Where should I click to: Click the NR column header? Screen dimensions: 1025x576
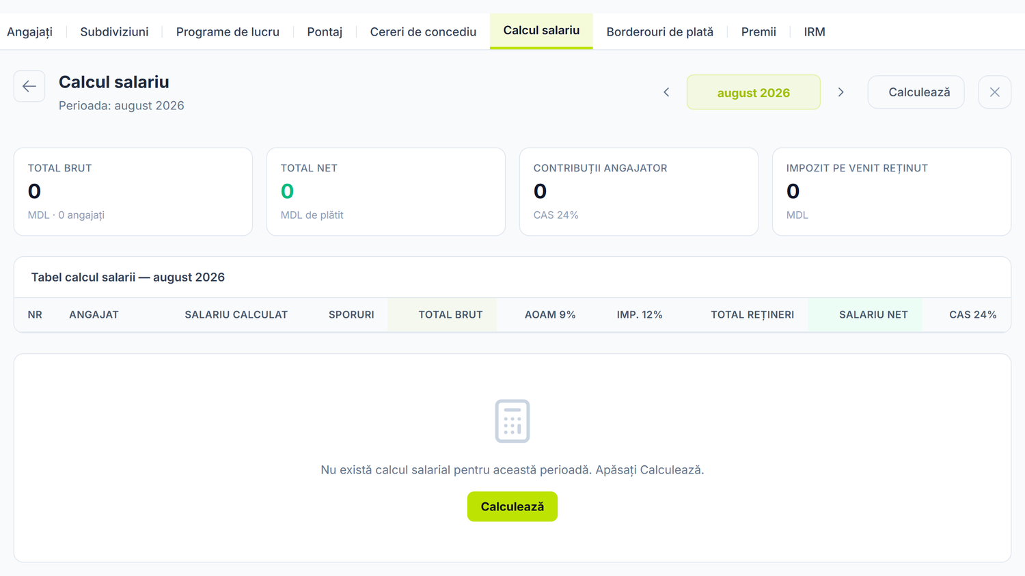point(35,315)
